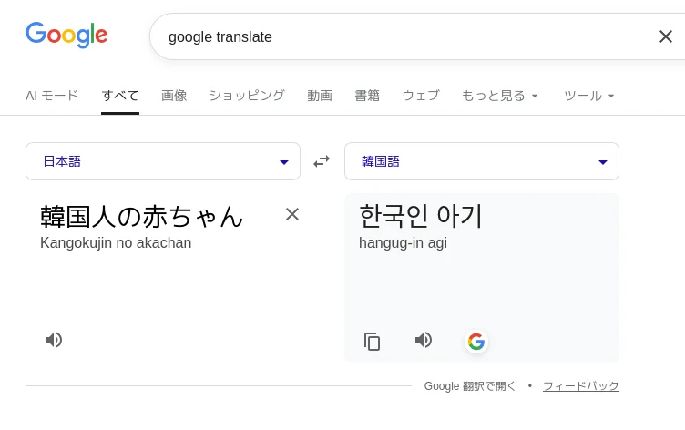Go to the 動画 tab
Viewport: 685px width, 430px height.
click(x=320, y=96)
